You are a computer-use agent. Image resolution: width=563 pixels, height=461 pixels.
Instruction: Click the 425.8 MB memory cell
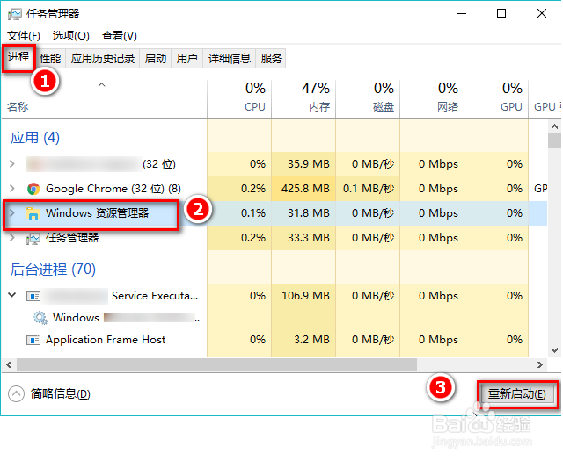305,189
